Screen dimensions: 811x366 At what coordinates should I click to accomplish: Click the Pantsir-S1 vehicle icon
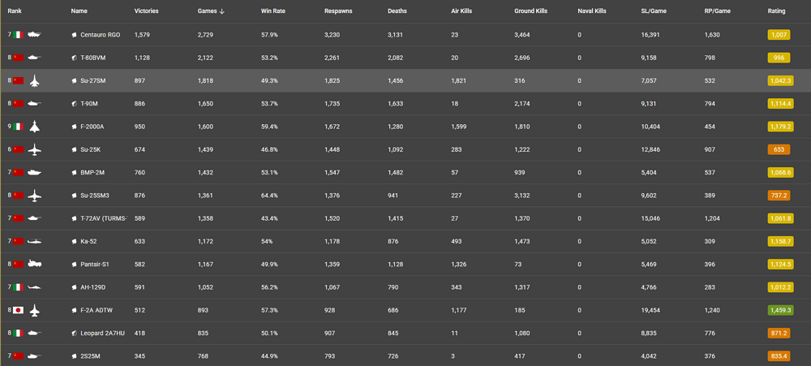34,265
